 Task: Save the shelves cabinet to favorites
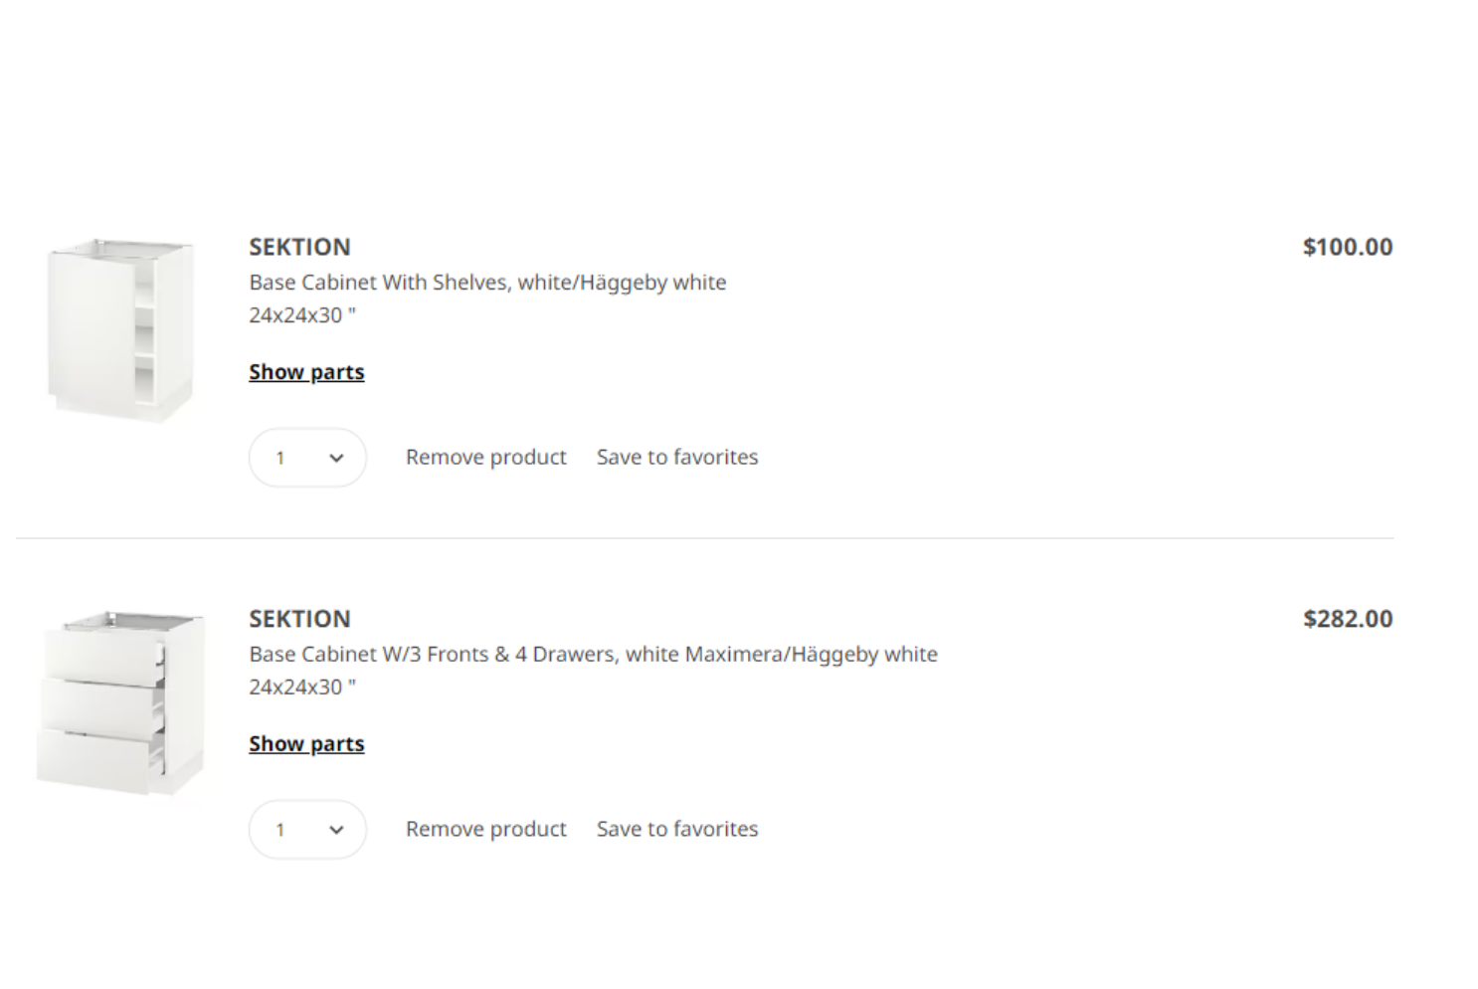click(x=677, y=458)
